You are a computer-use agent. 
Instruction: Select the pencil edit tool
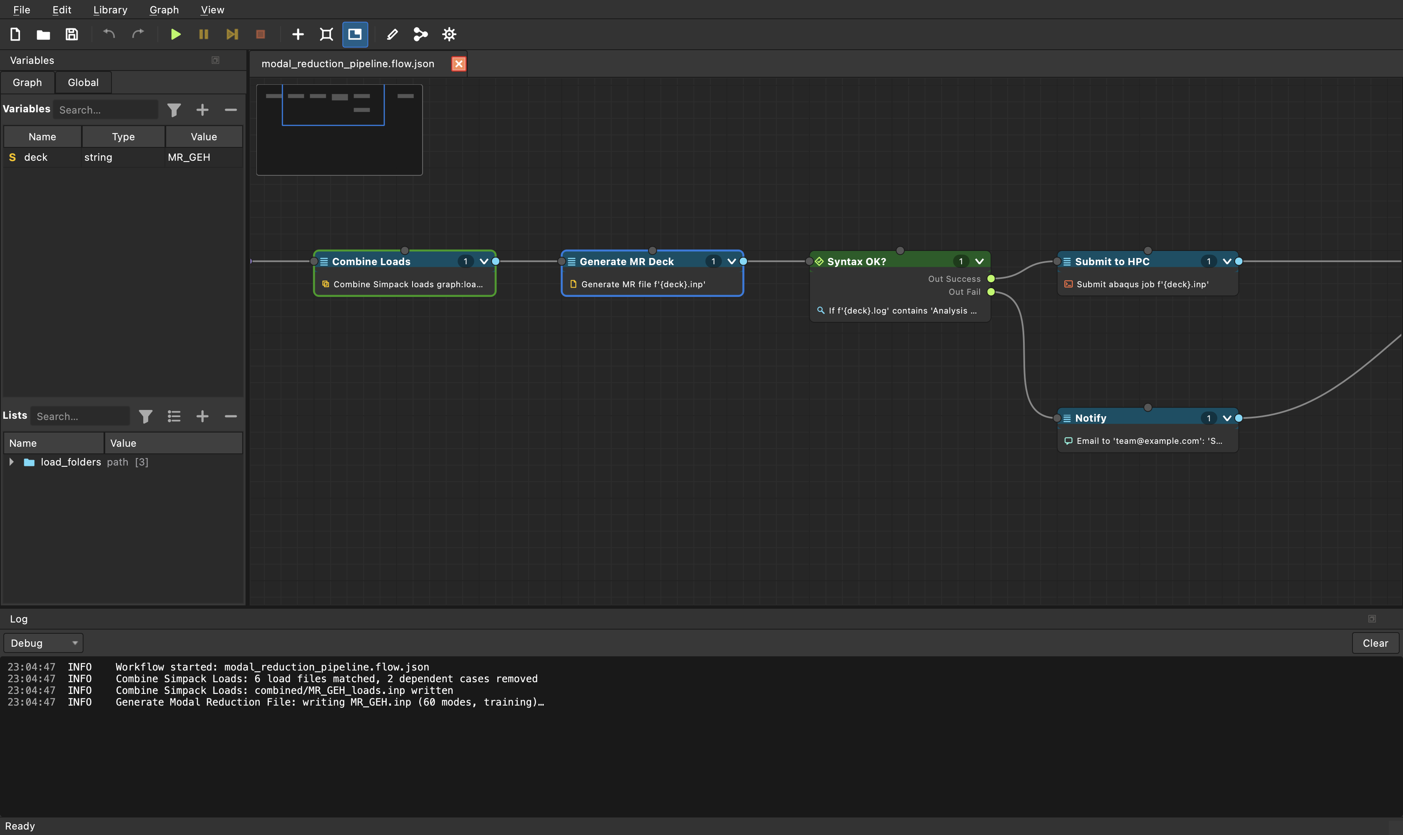(392, 34)
